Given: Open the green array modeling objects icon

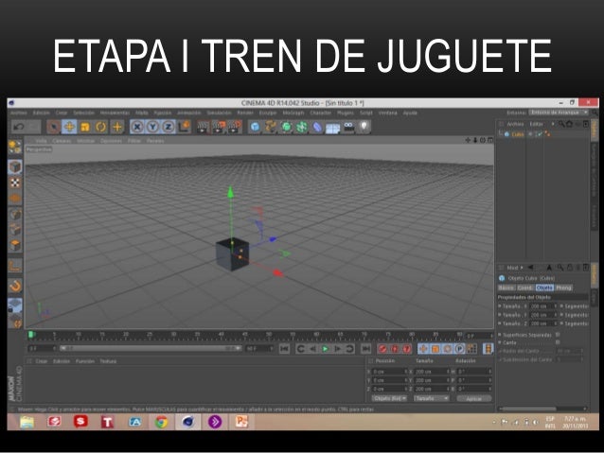Looking at the screenshot, I should 302,127.
